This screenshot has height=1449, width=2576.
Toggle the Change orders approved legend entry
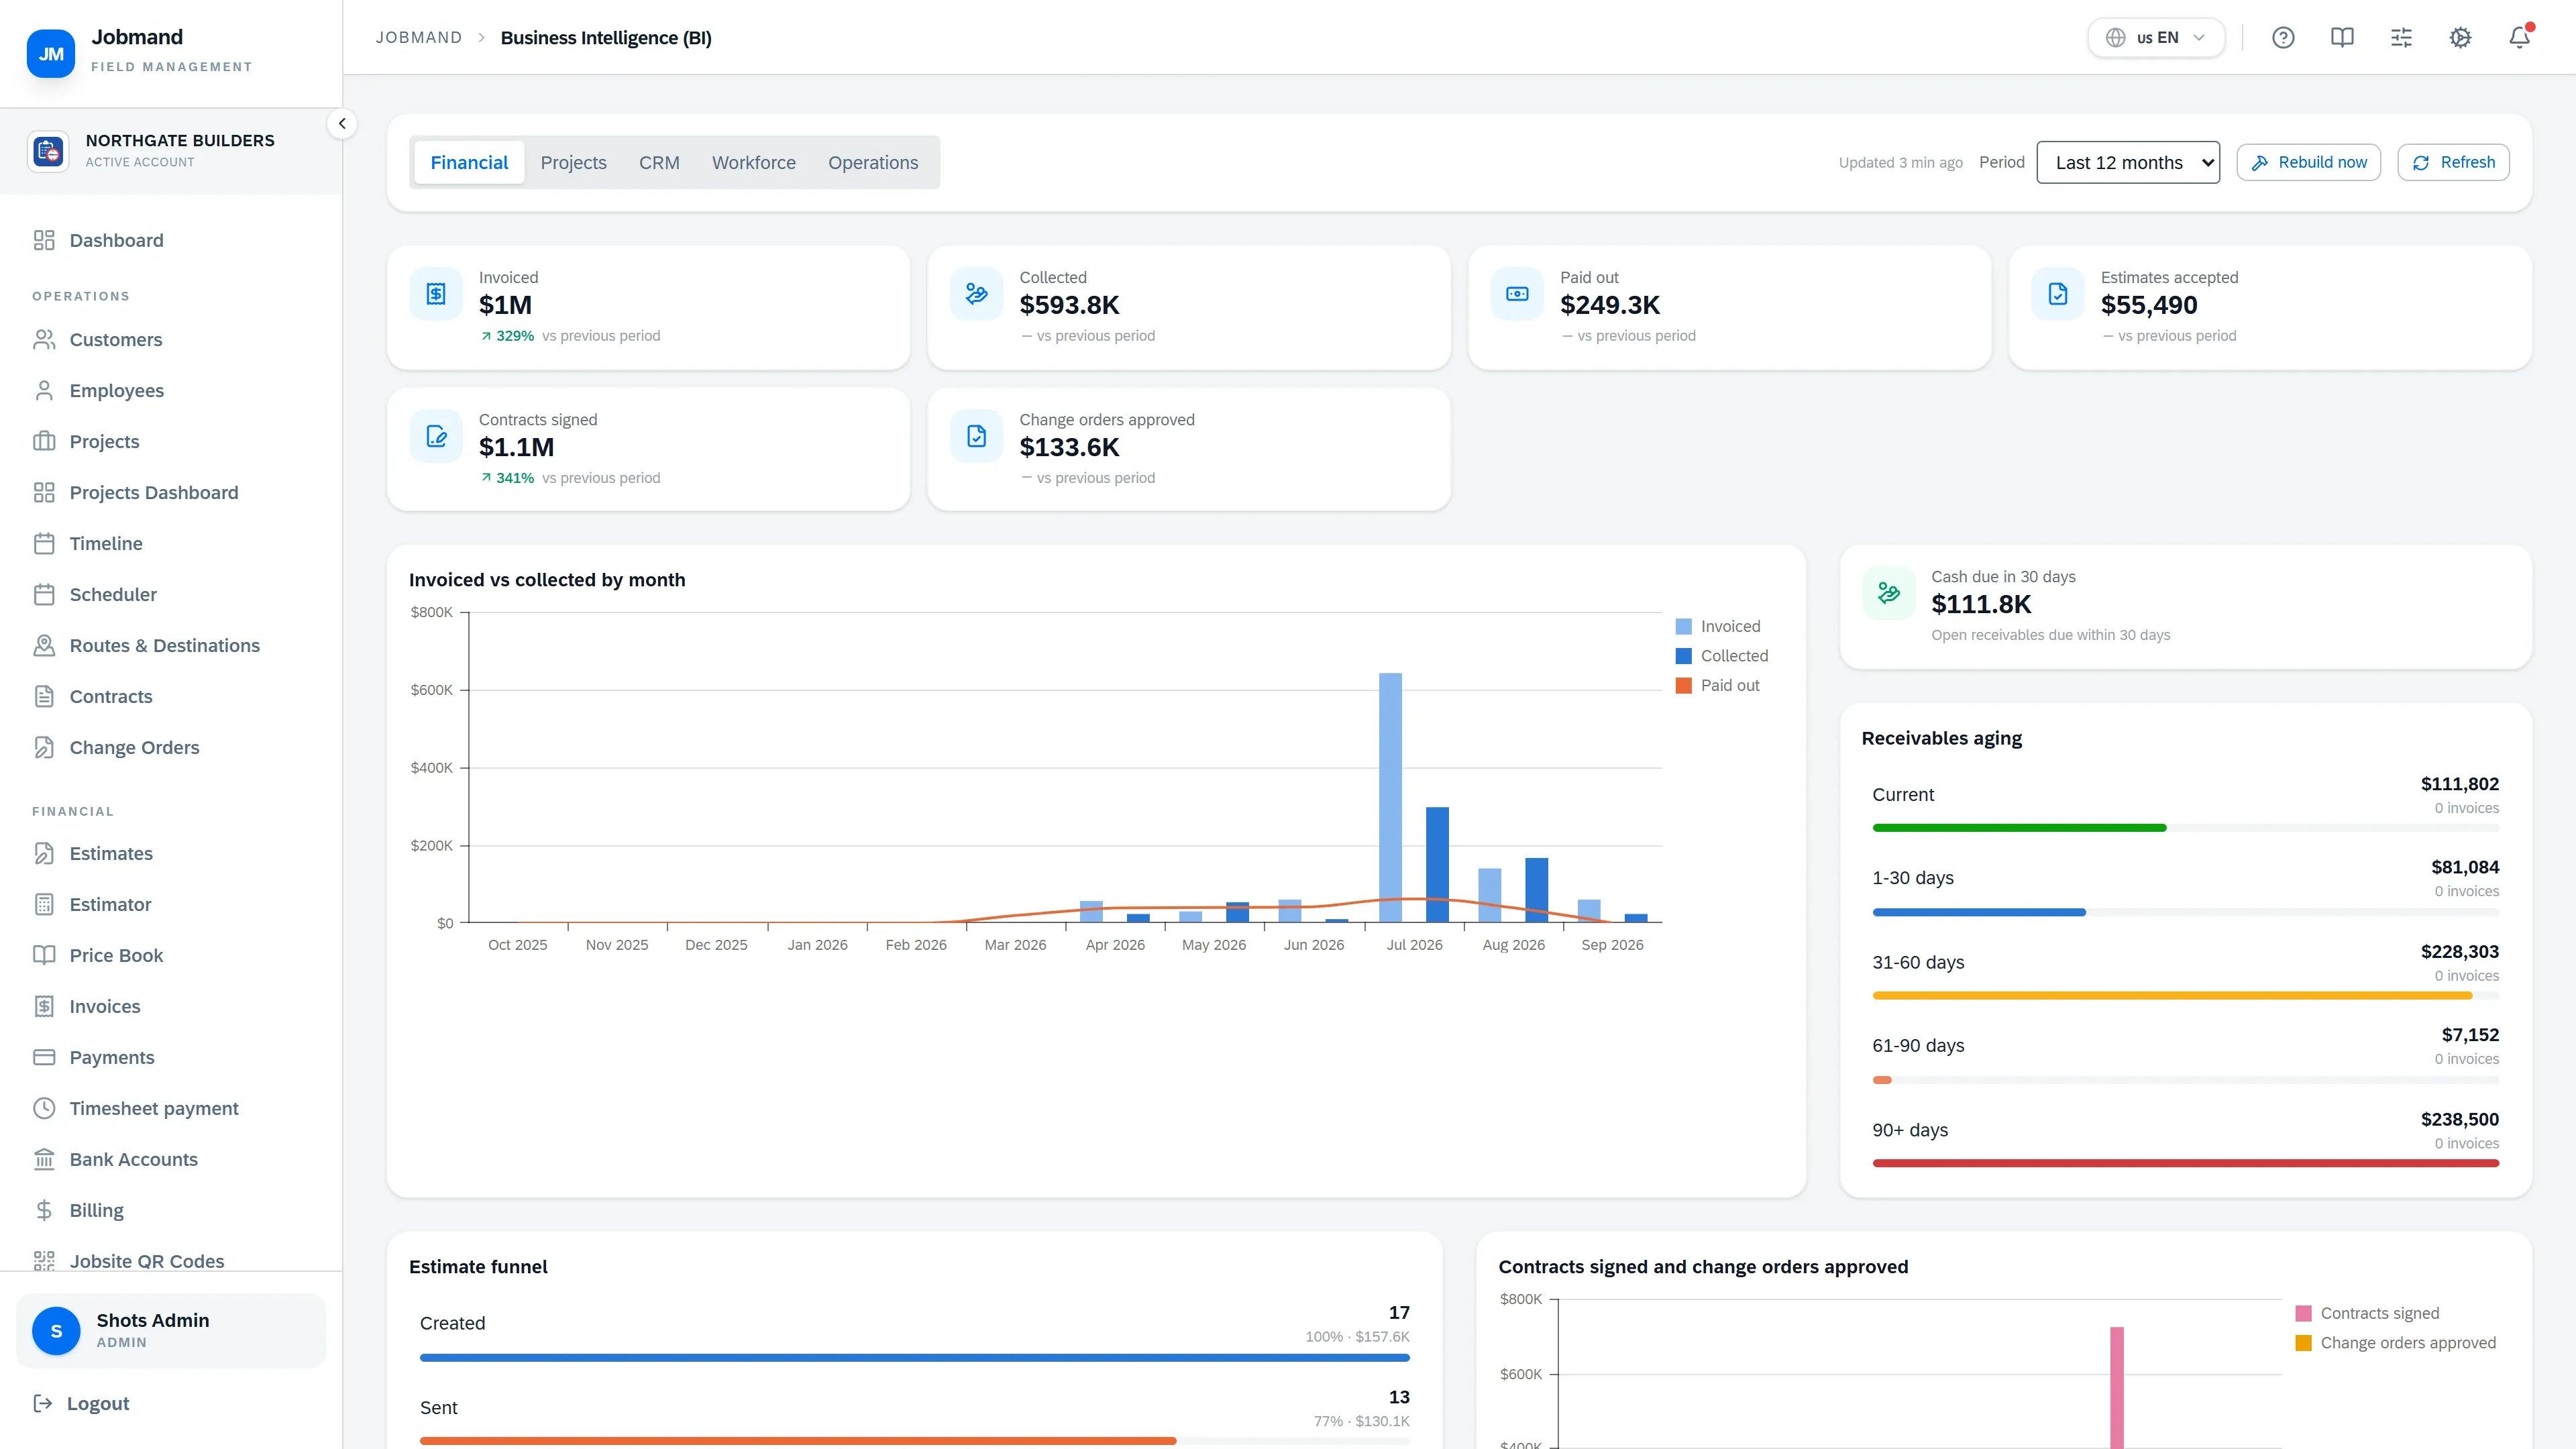tap(2395, 1343)
